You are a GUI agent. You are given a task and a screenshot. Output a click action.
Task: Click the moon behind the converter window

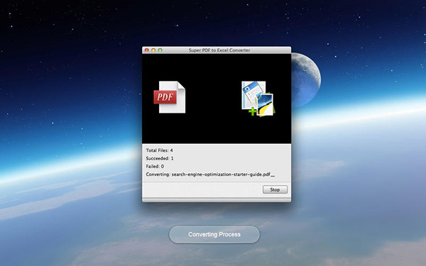pyautogui.click(x=306, y=80)
